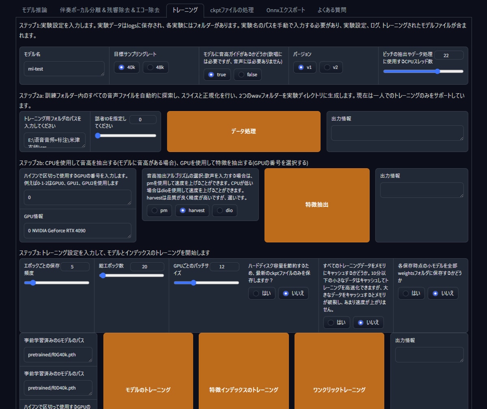The image size is (487, 409).
Task: Adjust the GPU batch size slider
Action: click(x=206, y=283)
